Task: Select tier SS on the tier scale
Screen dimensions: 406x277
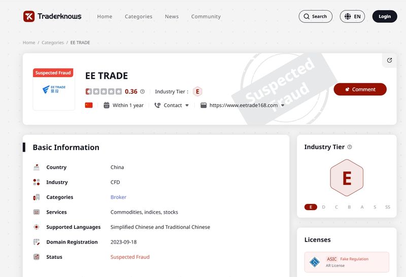Action: 388,207
